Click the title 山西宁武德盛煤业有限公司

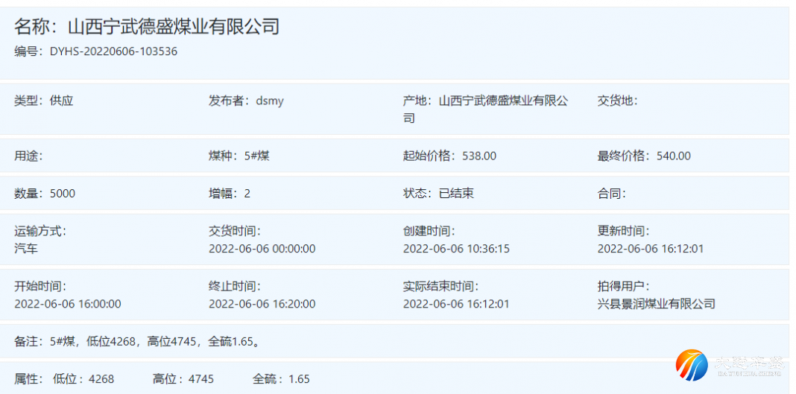[x=174, y=28]
